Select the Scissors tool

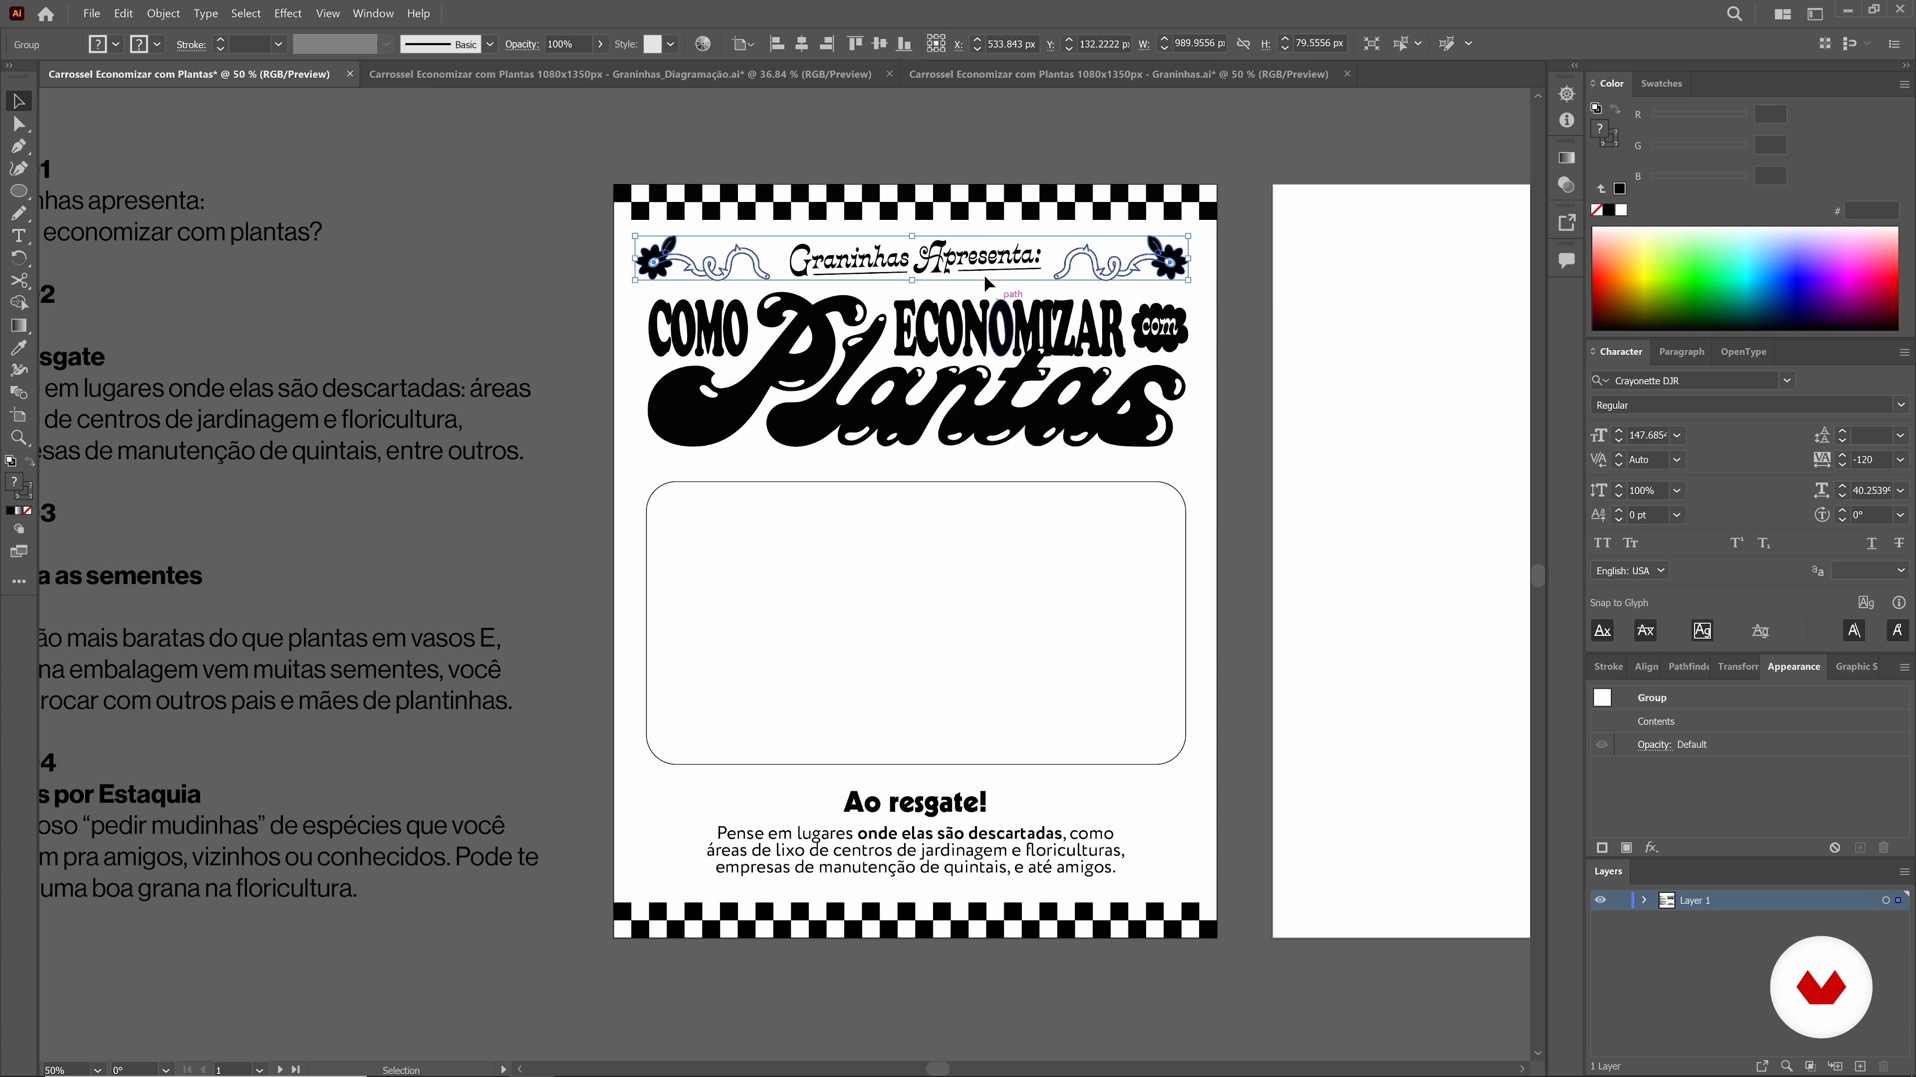18,280
